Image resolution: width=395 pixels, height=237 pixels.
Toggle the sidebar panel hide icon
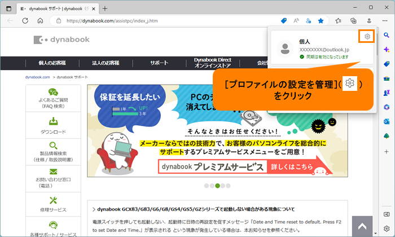click(387, 214)
